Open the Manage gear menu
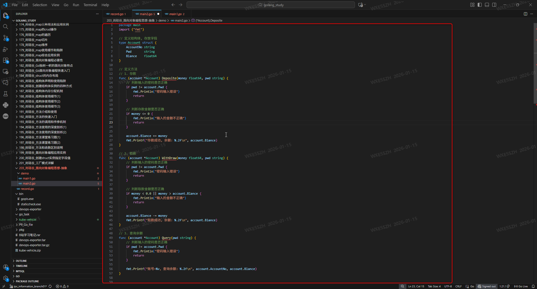 (6, 278)
